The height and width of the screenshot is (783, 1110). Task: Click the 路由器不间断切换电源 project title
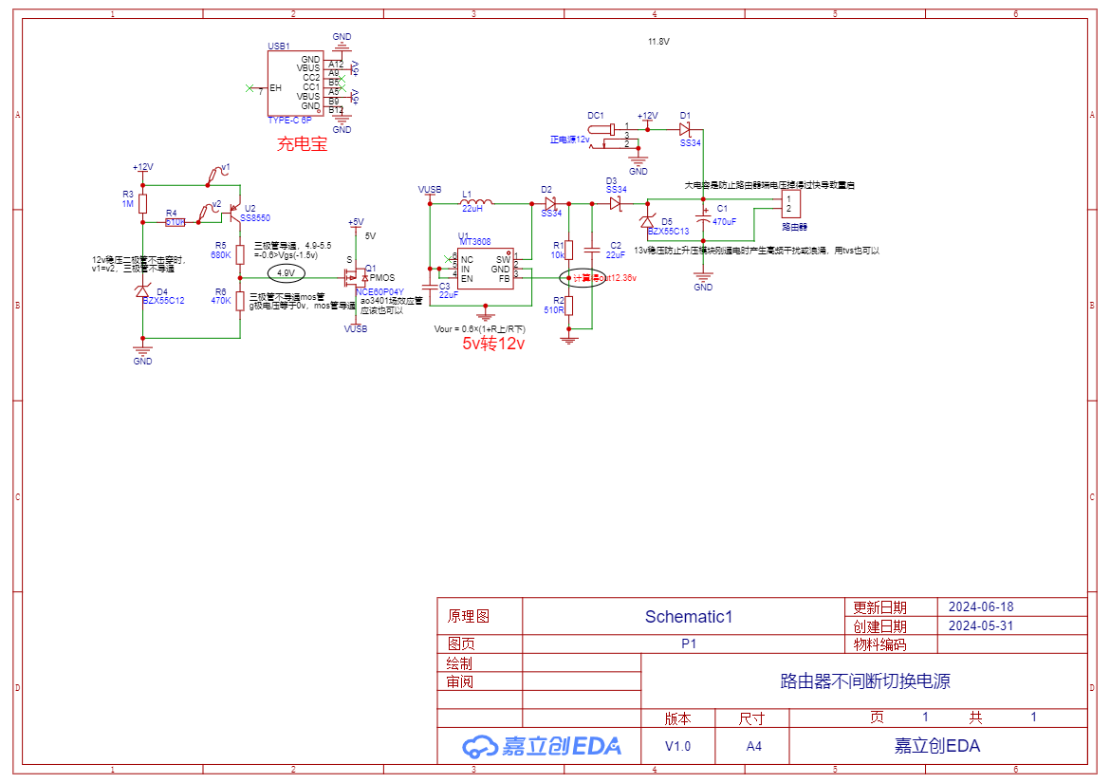(865, 681)
